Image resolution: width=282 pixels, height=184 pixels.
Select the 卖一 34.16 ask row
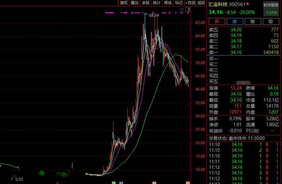coord(244,52)
